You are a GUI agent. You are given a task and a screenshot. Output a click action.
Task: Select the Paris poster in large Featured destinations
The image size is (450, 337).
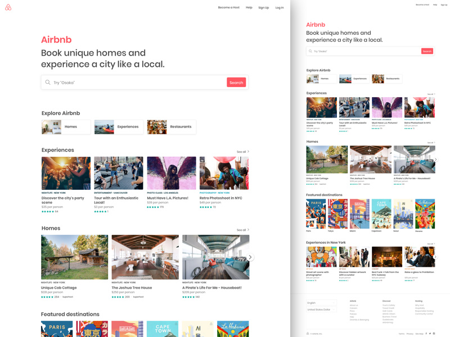coord(57,329)
